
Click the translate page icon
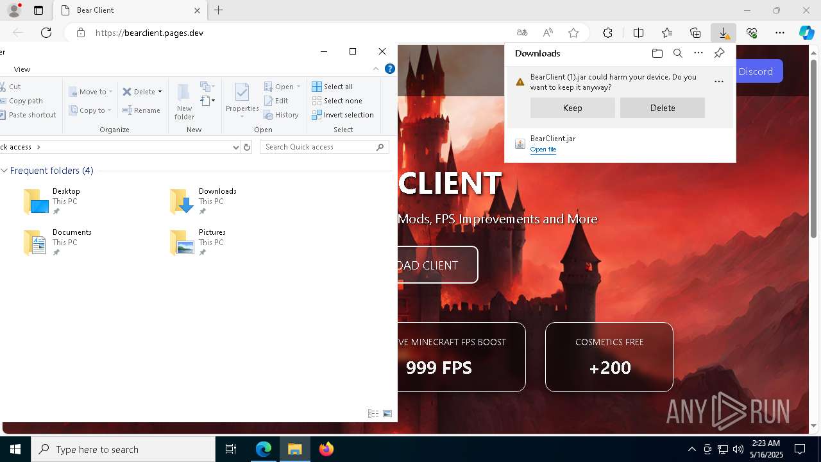522,33
